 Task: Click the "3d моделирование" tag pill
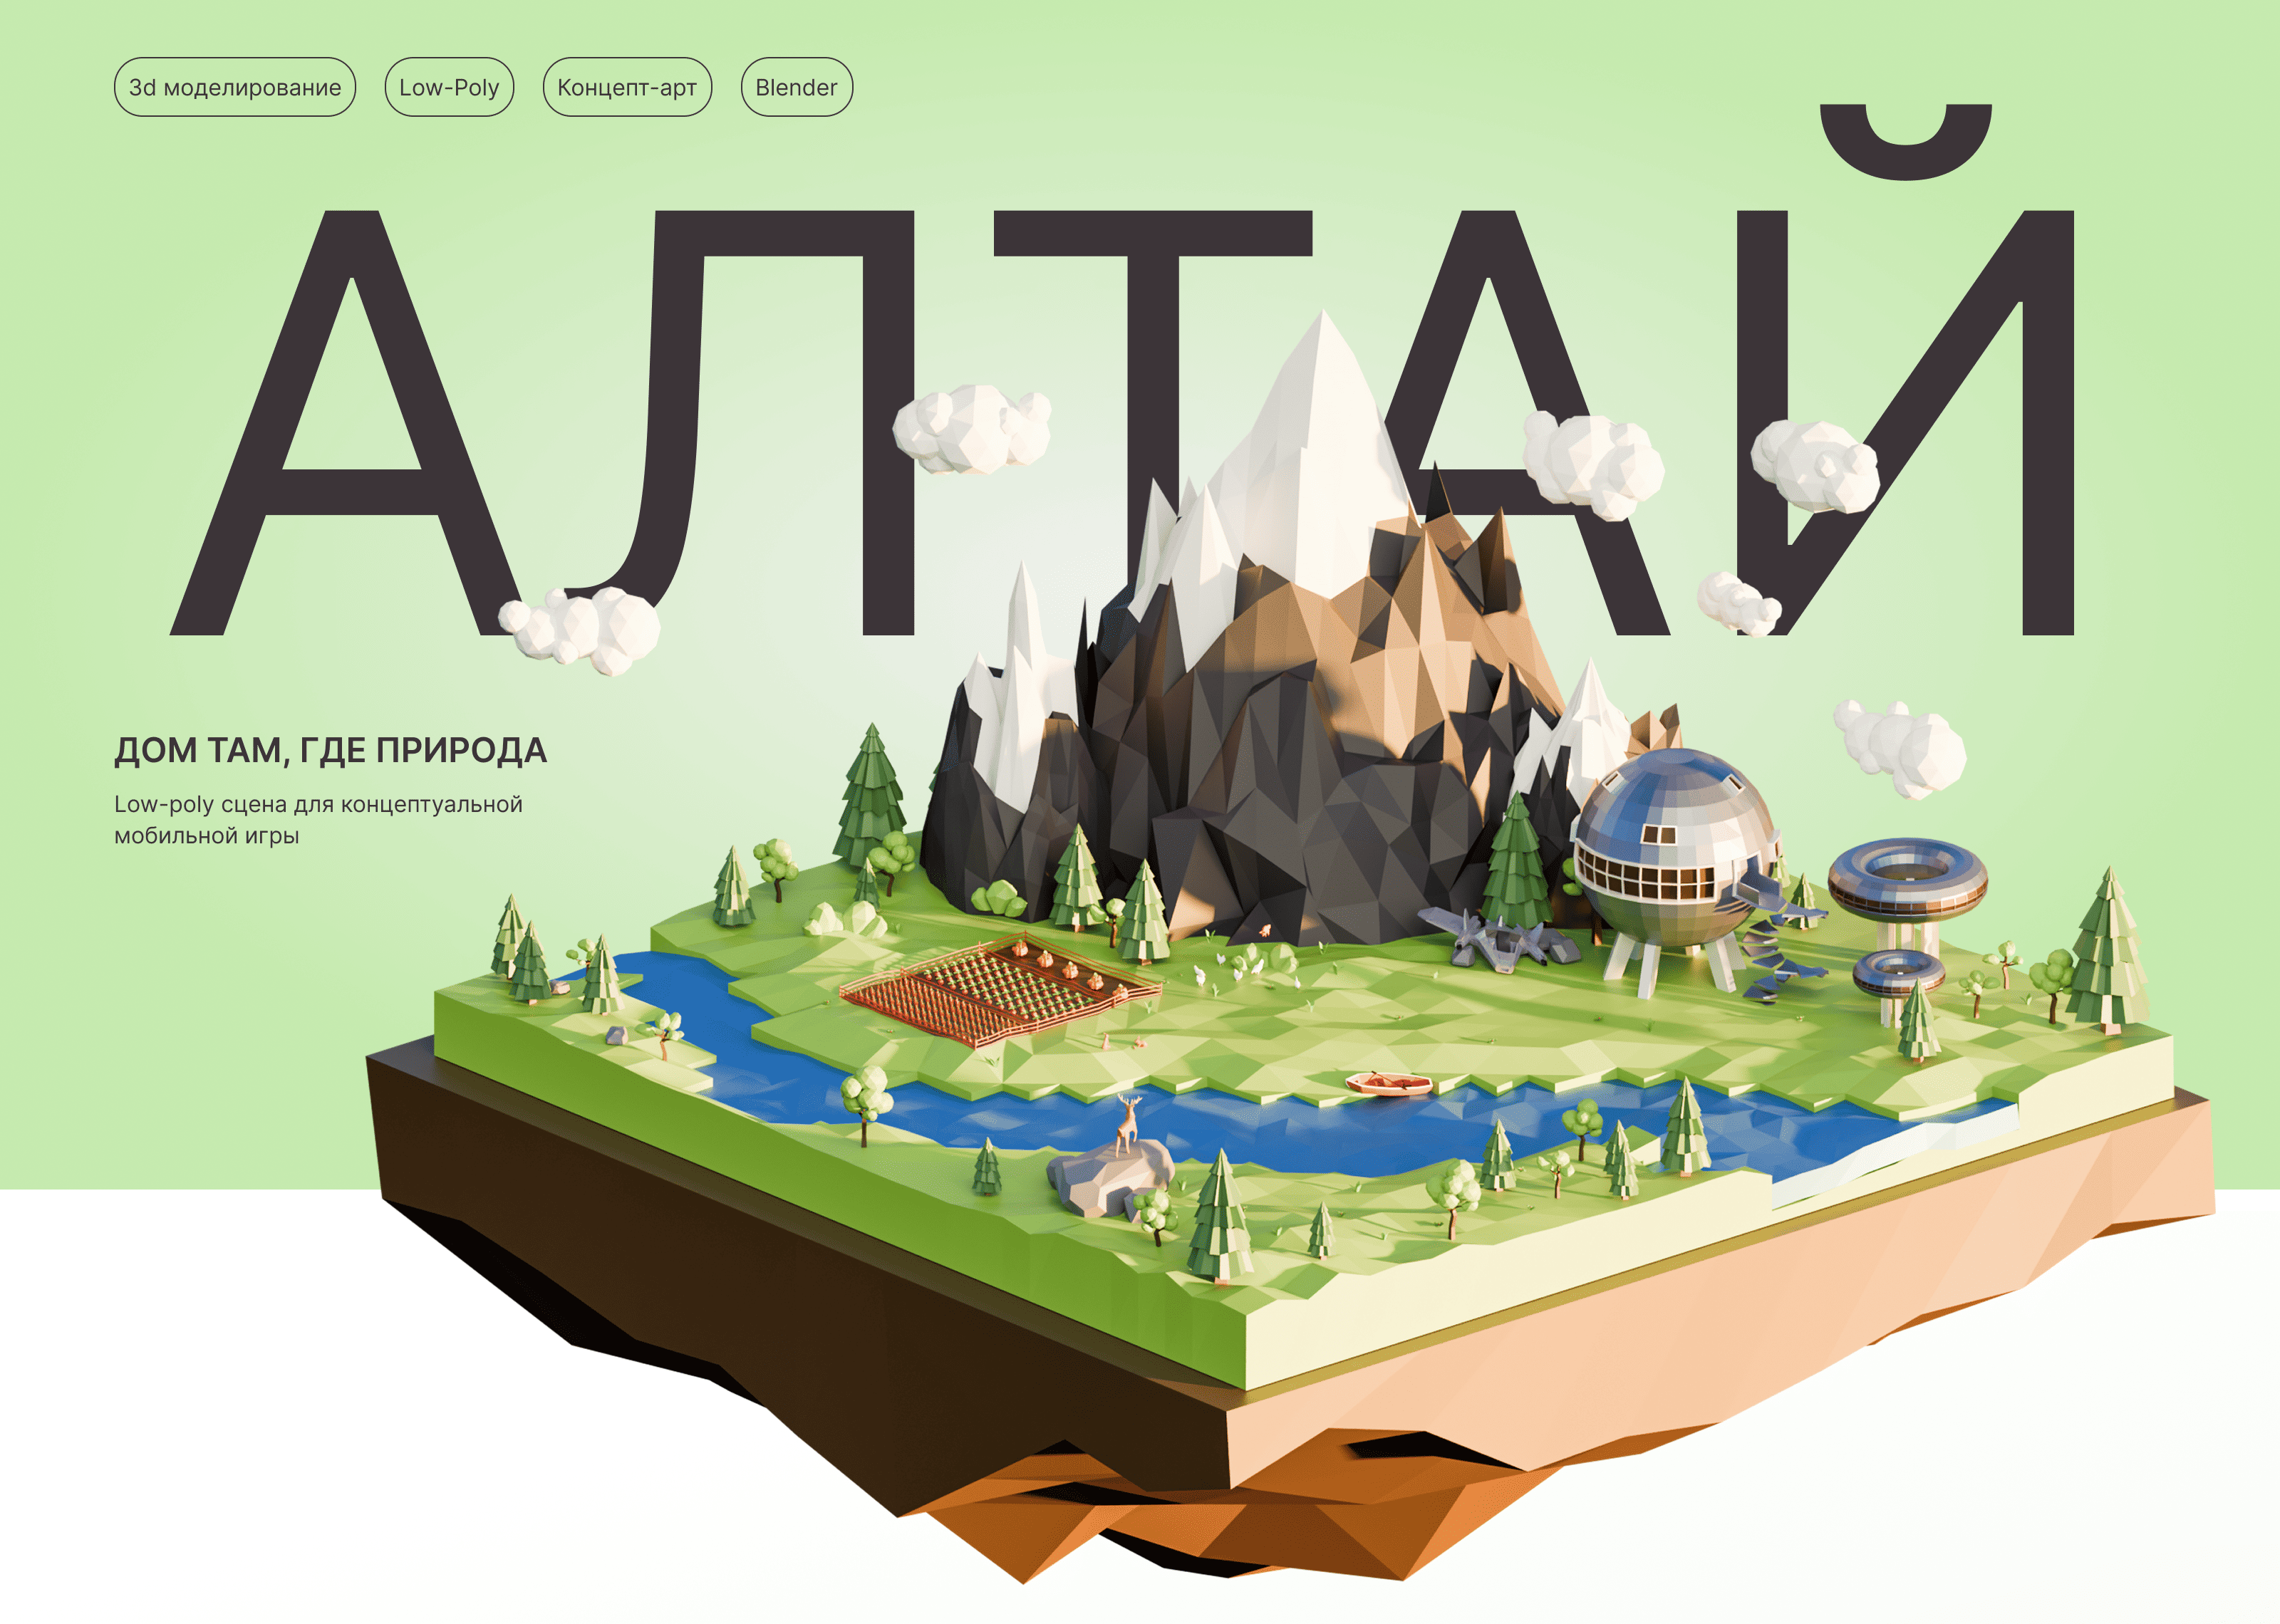[235, 87]
